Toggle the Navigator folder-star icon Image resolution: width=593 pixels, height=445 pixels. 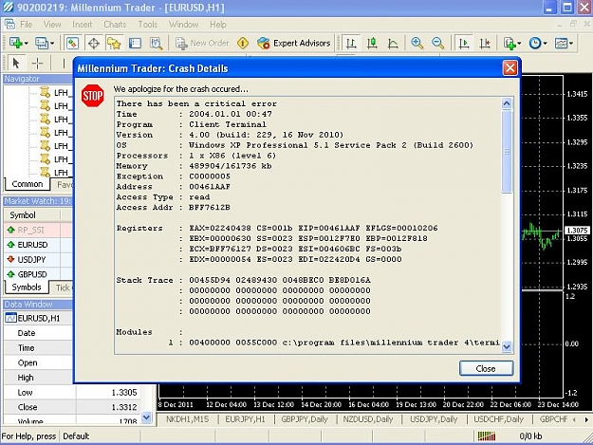point(114,43)
